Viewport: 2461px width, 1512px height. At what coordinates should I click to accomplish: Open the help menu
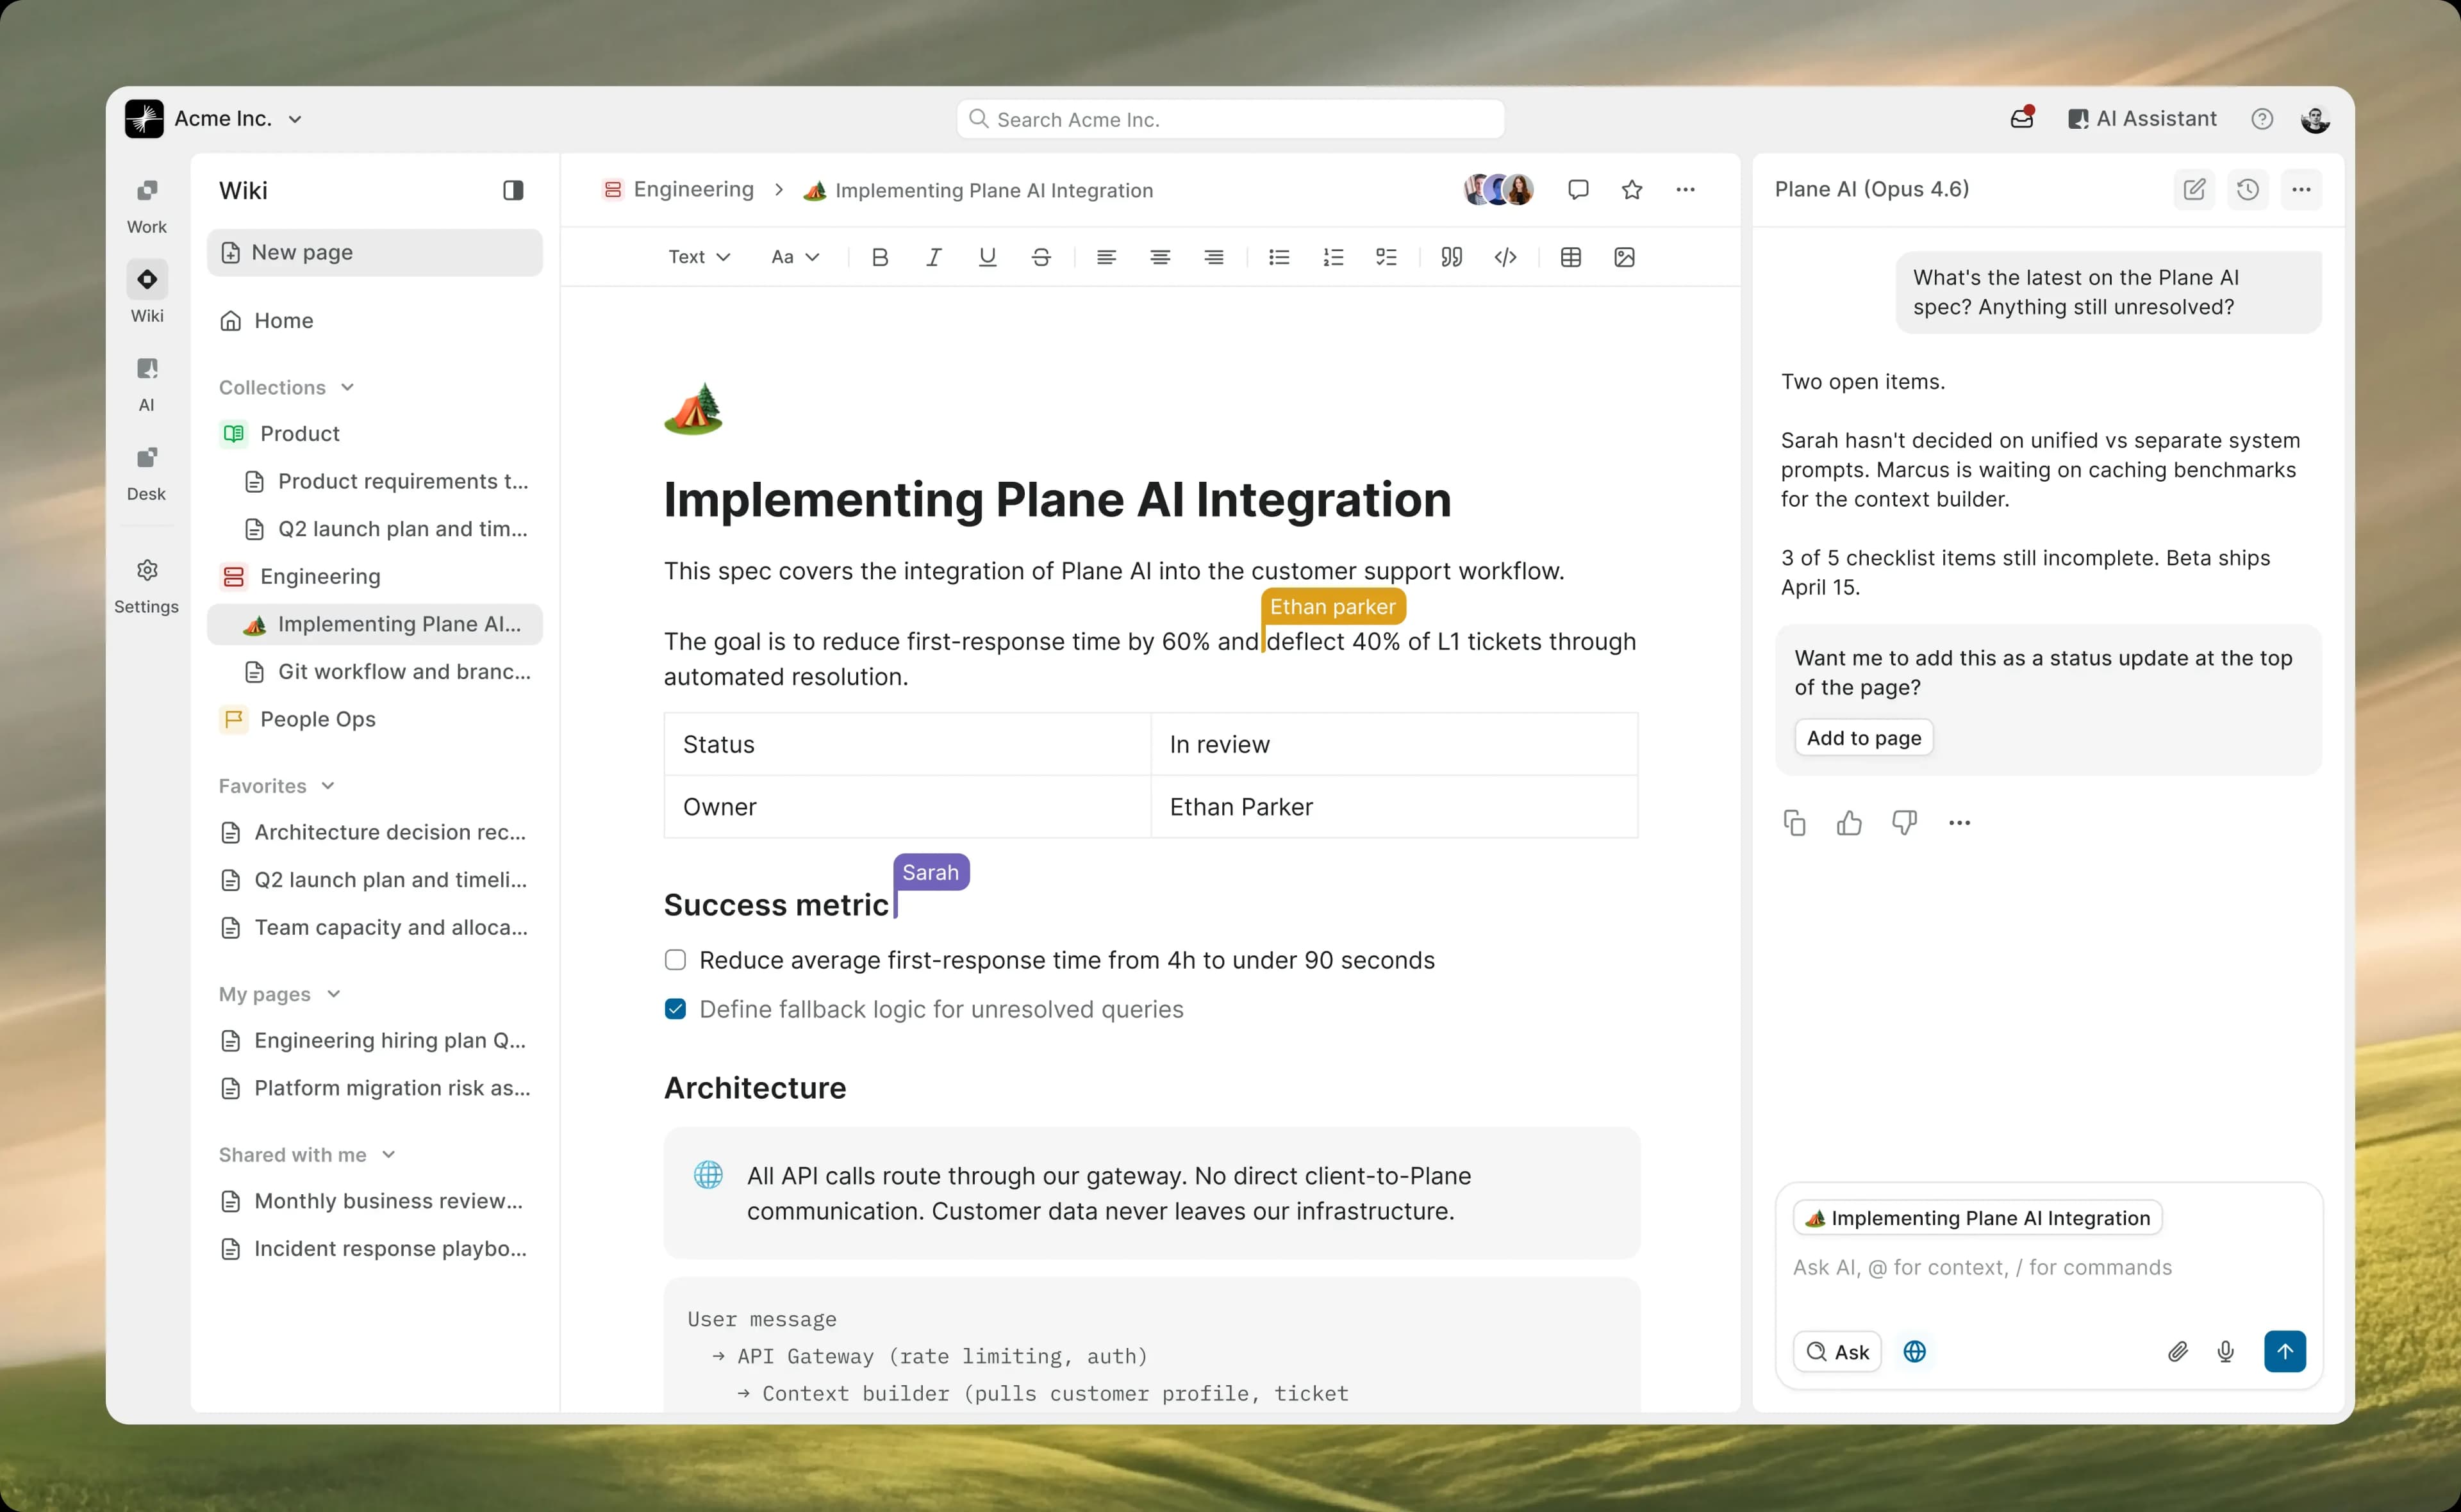(x=2262, y=119)
